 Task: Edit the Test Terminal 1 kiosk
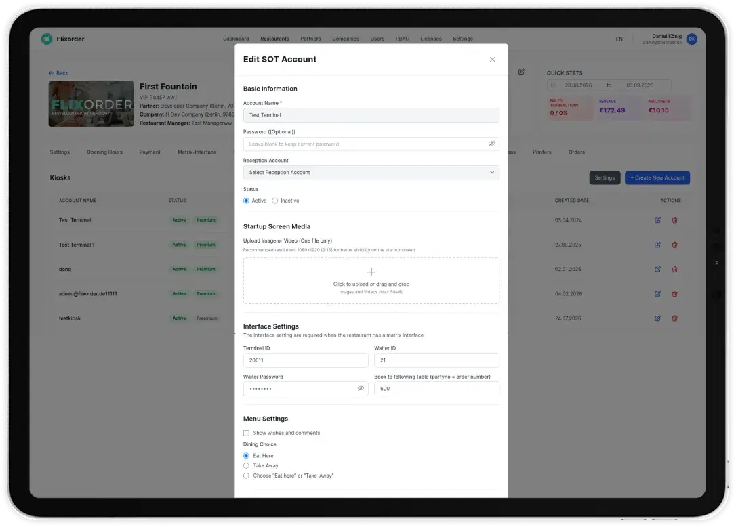(x=657, y=245)
